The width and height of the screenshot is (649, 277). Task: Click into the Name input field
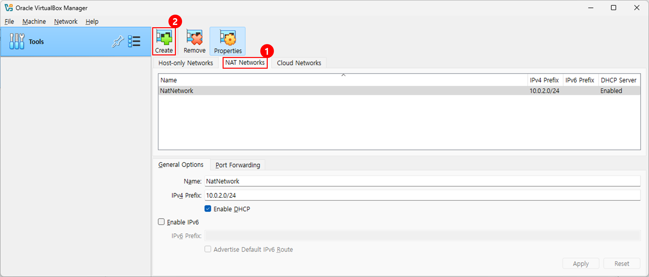(422, 181)
